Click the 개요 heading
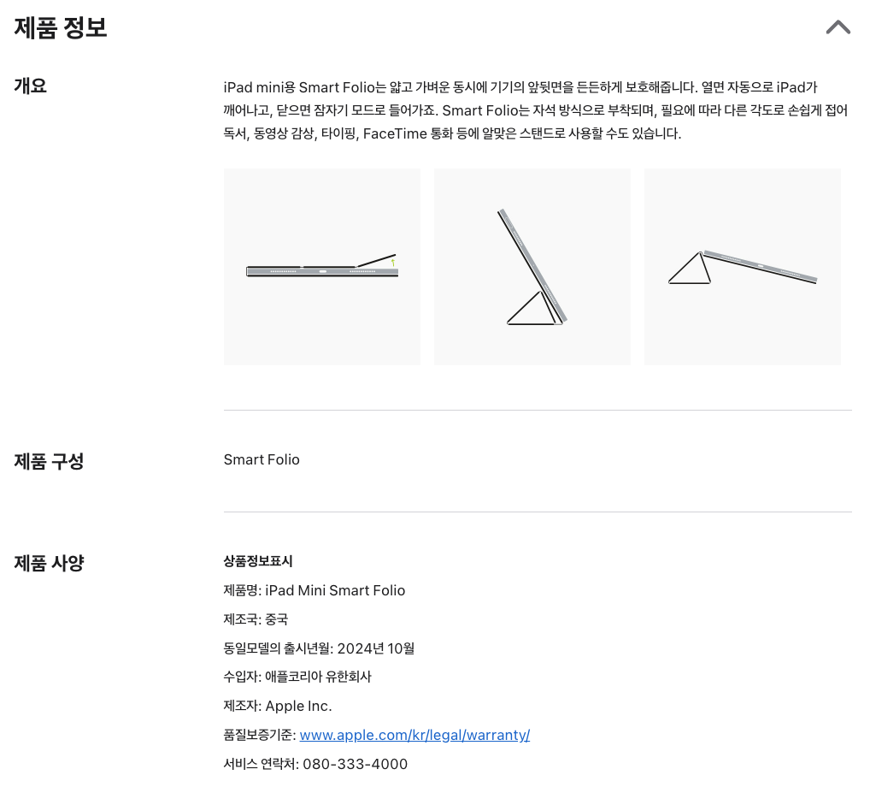 [31, 86]
